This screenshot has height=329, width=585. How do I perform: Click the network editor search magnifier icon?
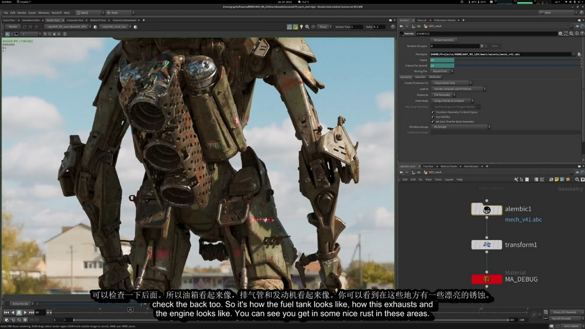(x=577, y=179)
